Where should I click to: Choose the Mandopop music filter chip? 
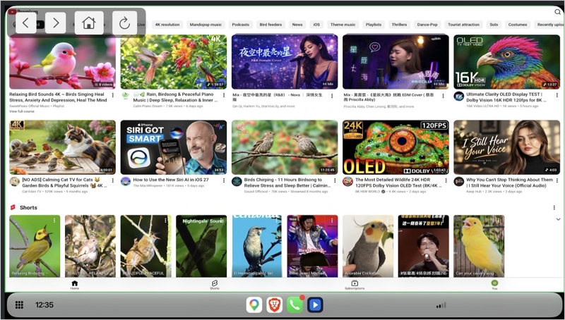(206, 25)
